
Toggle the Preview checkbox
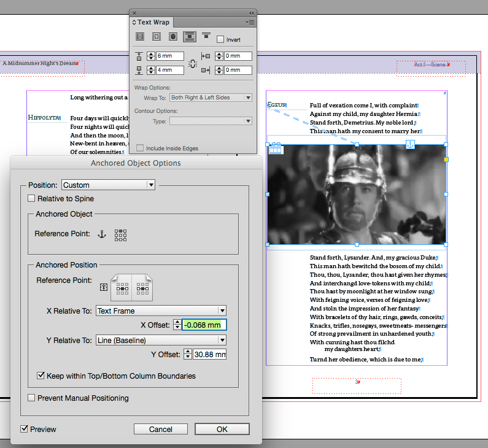click(25, 429)
